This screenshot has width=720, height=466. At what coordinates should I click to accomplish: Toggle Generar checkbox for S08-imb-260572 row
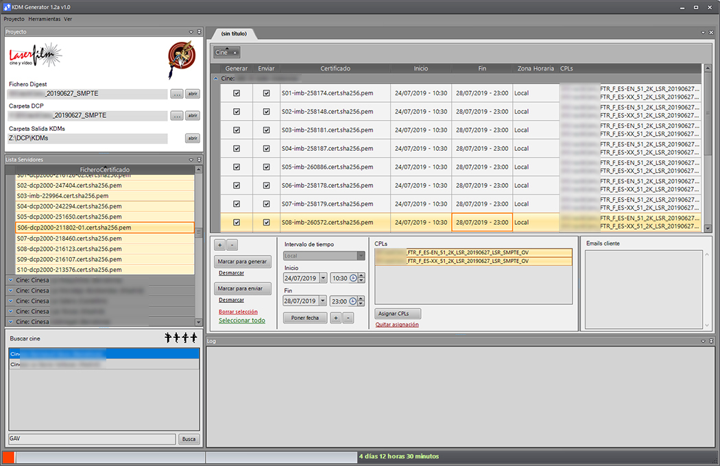pyautogui.click(x=237, y=223)
